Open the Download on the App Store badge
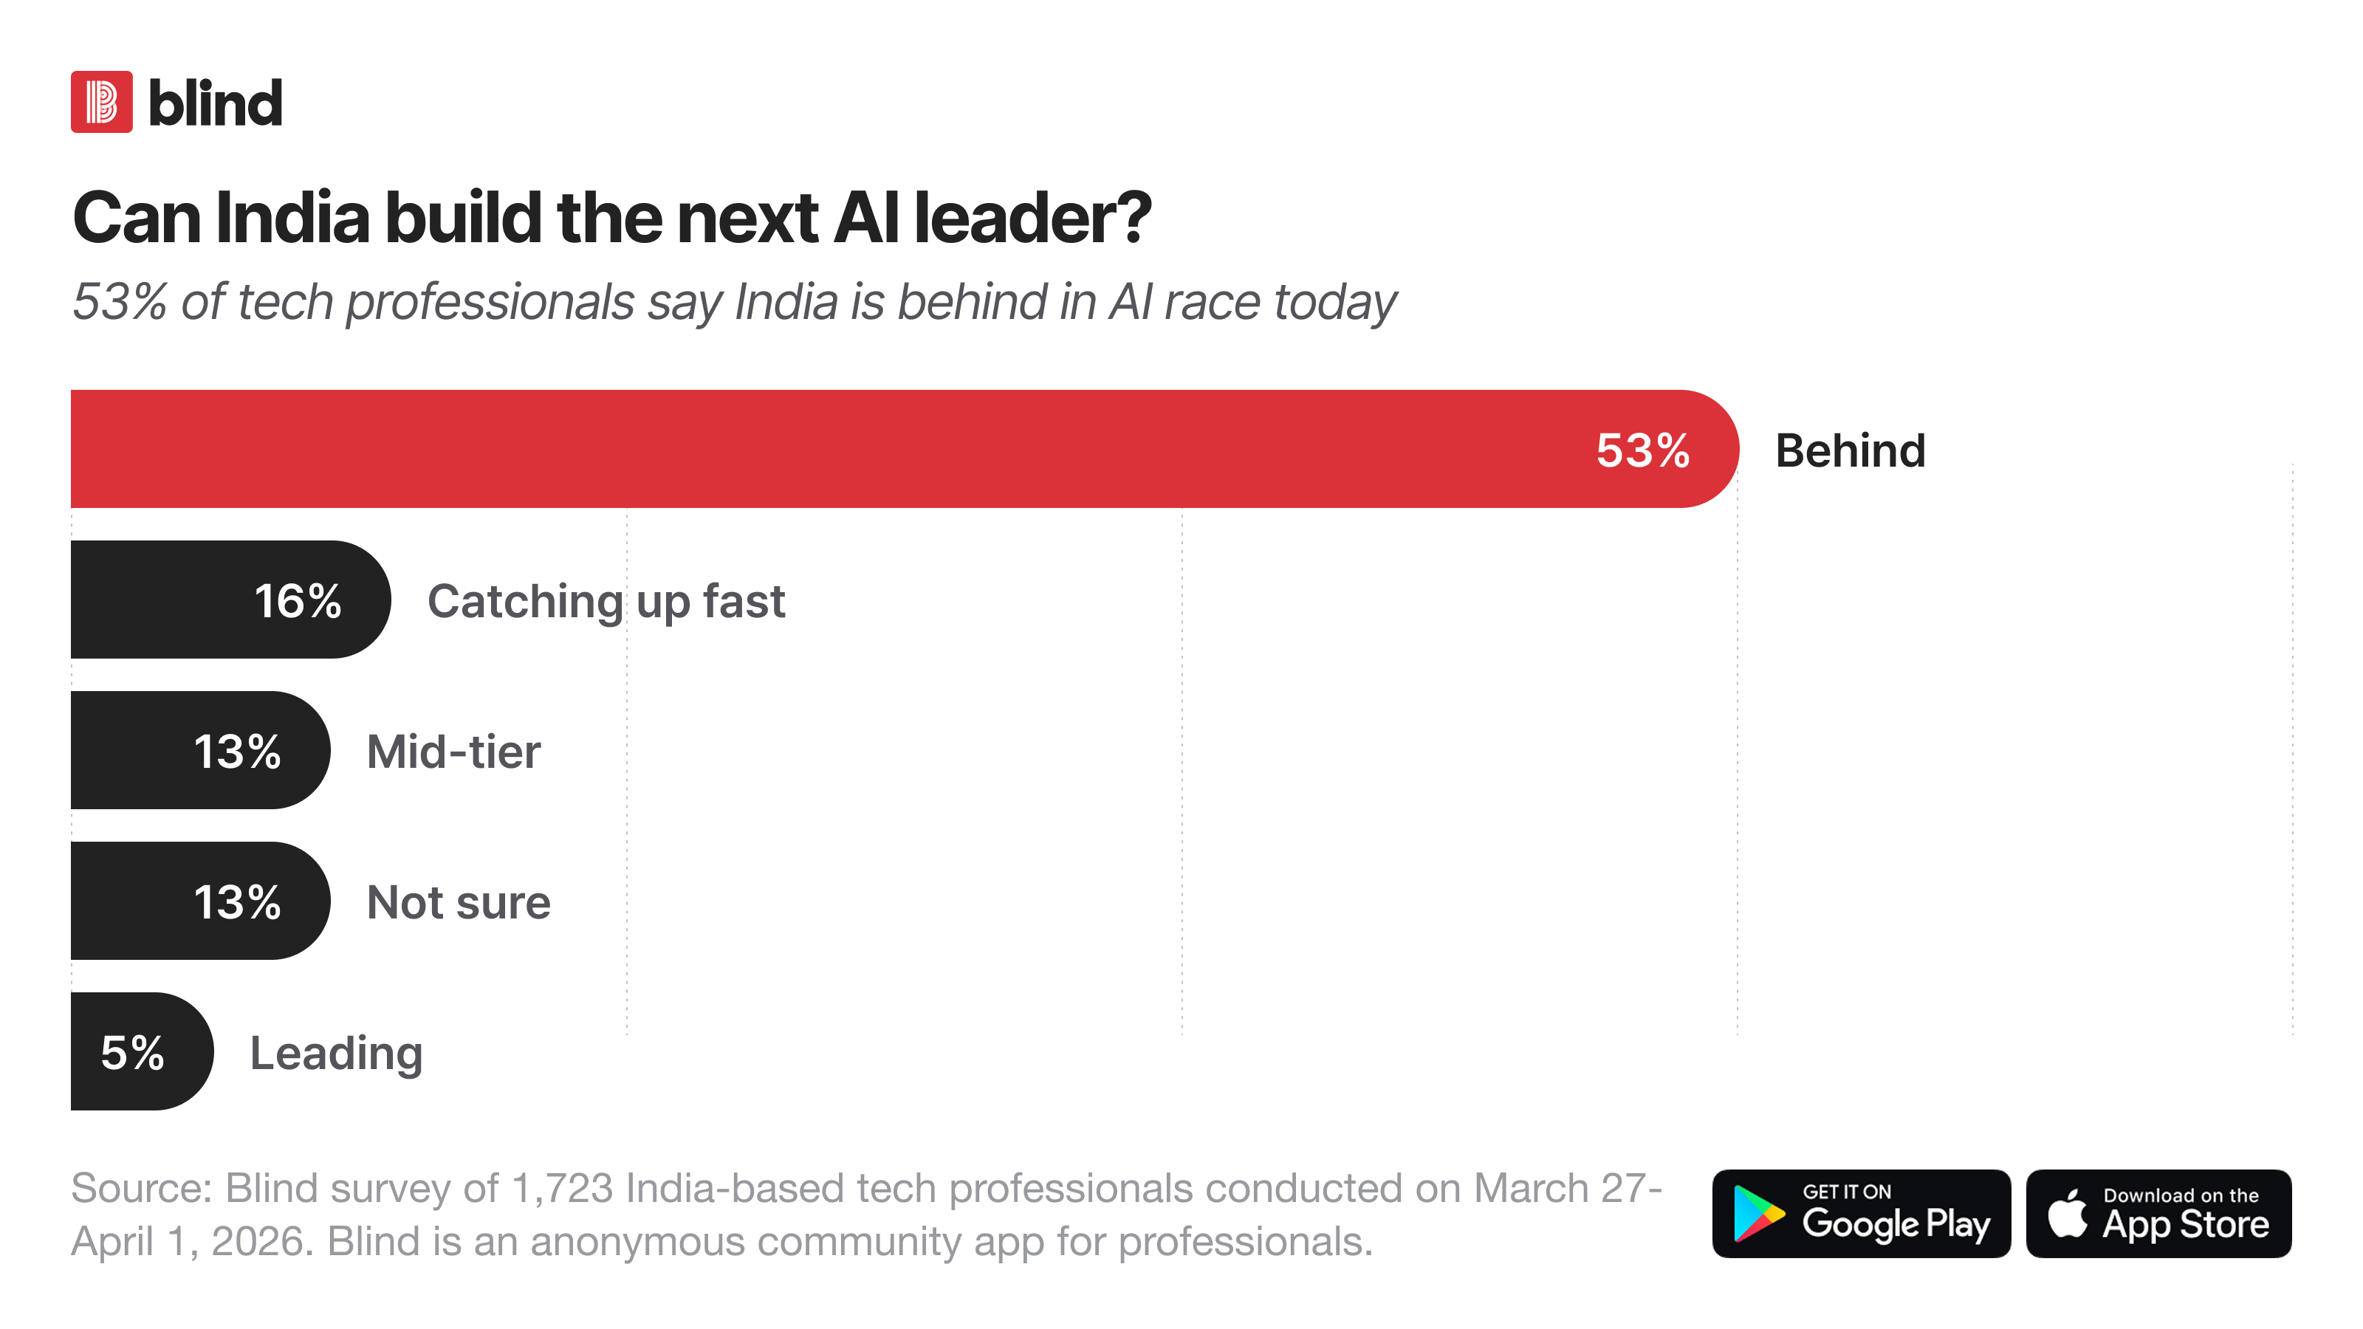This screenshot has height=1329, width=2363. tap(2158, 1213)
